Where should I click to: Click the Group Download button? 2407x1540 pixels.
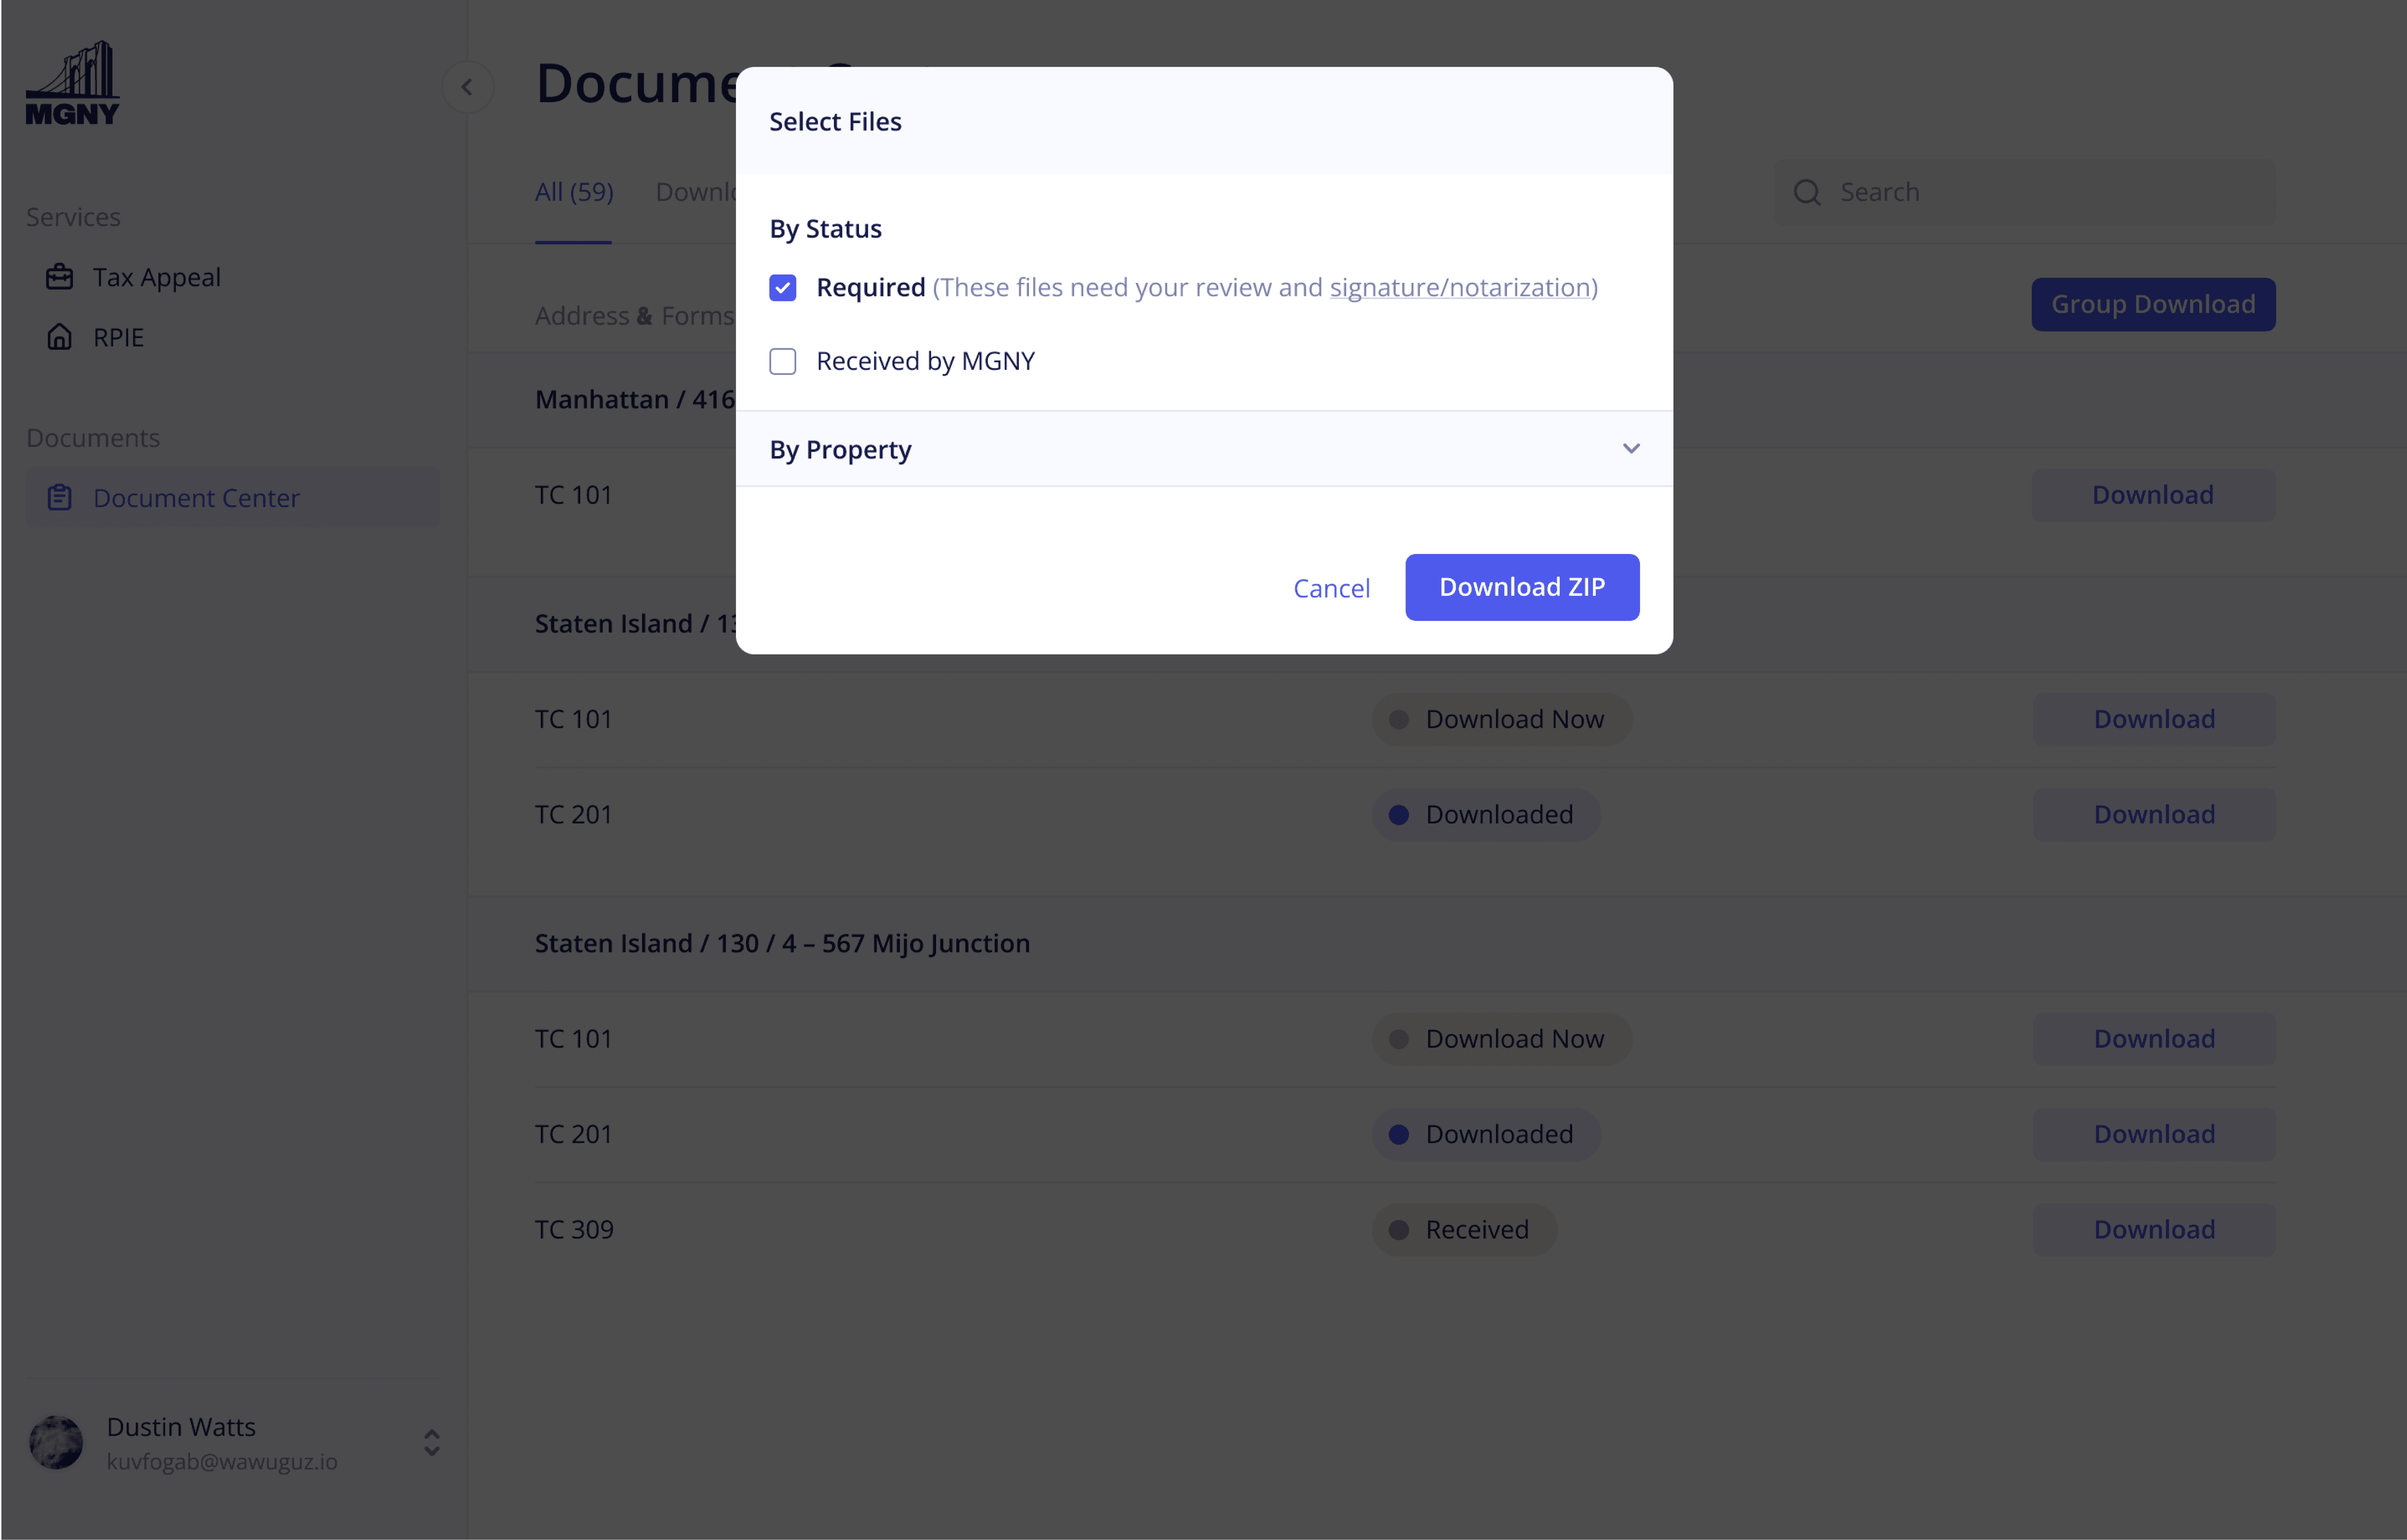[x=2153, y=304]
